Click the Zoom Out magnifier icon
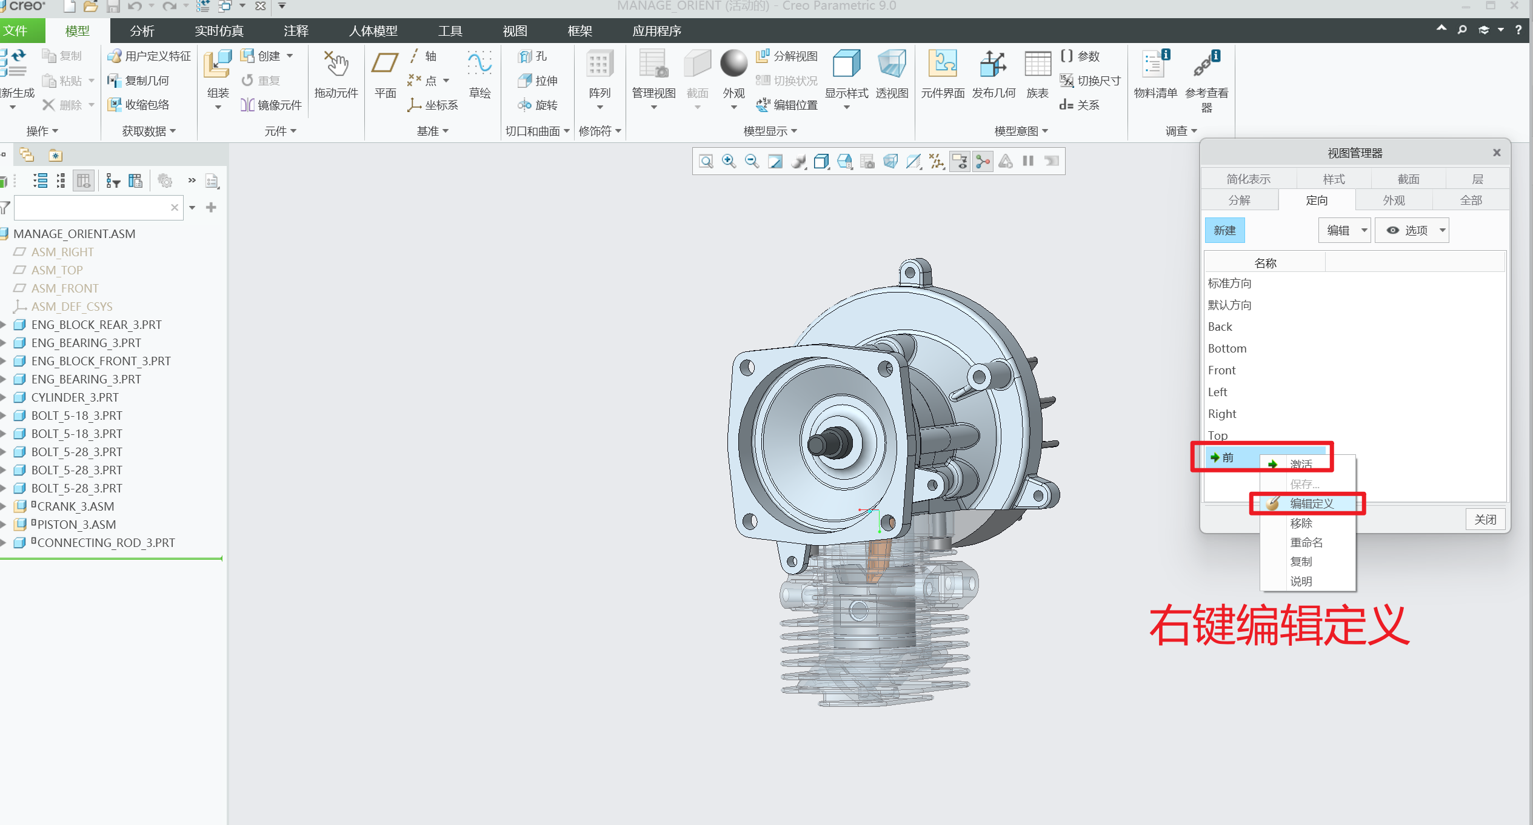The height and width of the screenshot is (825, 1533). [x=752, y=161]
